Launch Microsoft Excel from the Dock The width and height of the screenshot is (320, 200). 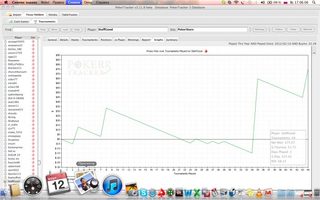click(197, 193)
